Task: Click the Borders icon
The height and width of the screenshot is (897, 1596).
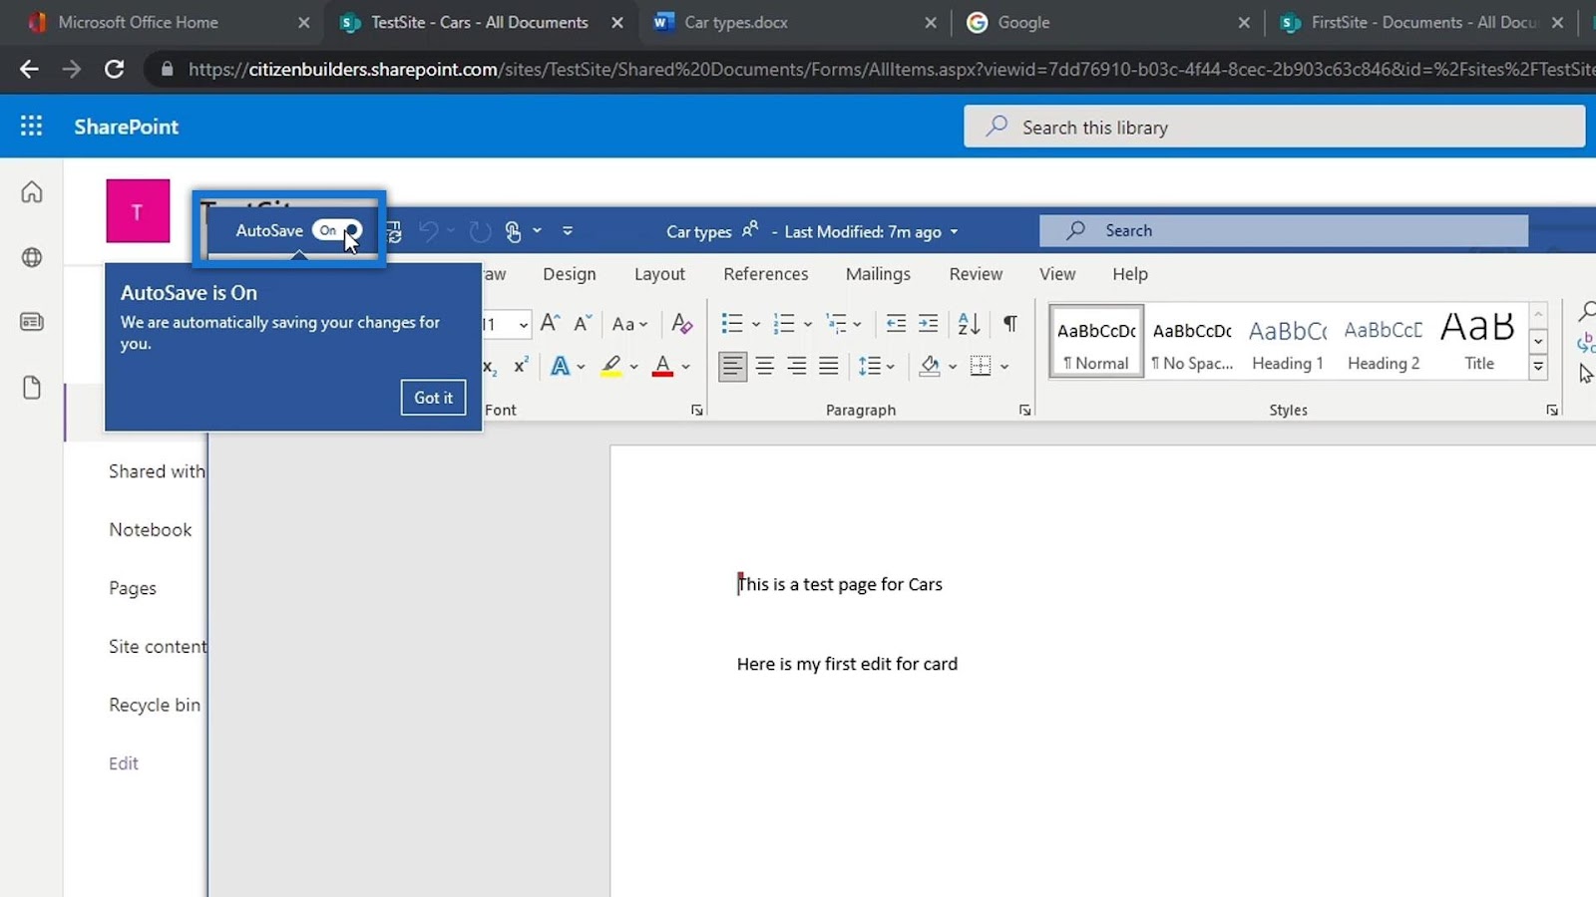Action: [981, 366]
